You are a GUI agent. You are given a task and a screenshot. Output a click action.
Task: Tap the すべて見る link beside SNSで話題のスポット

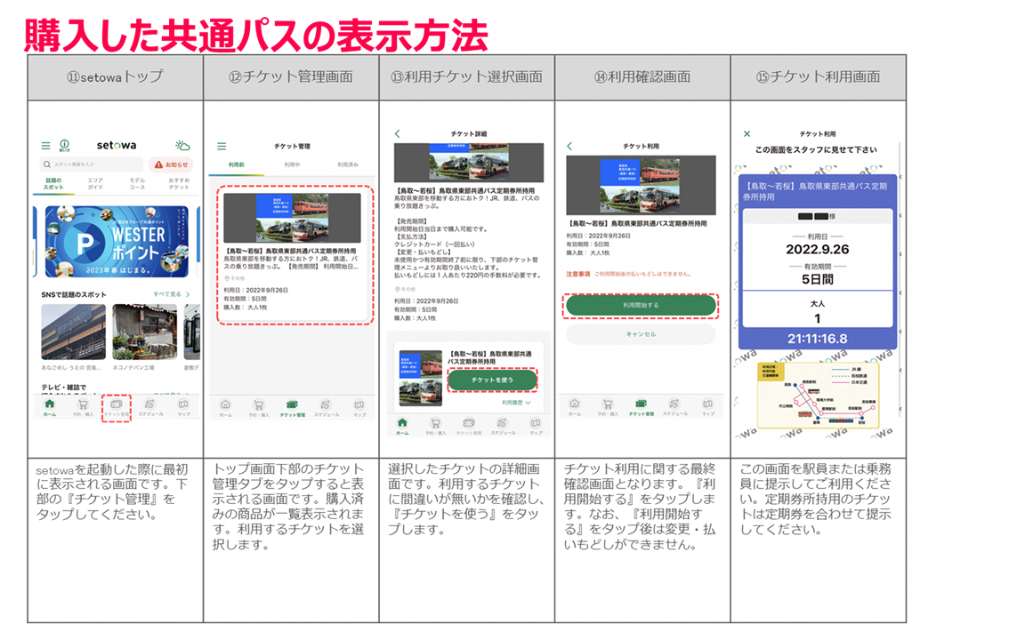(171, 294)
